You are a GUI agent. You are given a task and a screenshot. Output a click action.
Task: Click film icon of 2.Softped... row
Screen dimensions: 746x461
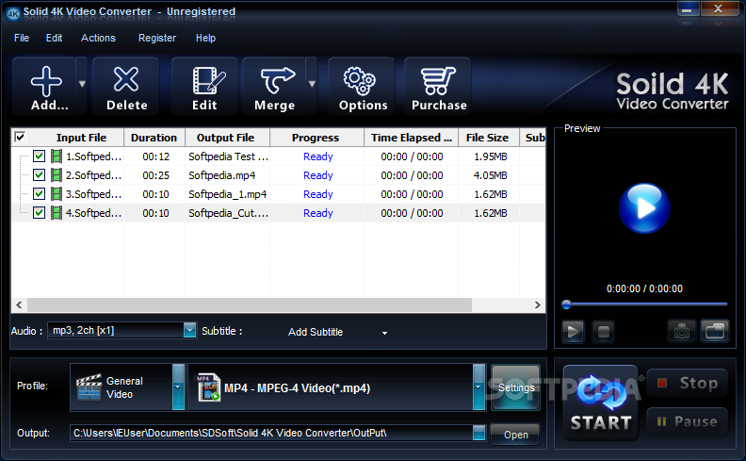(x=57, y=175)
